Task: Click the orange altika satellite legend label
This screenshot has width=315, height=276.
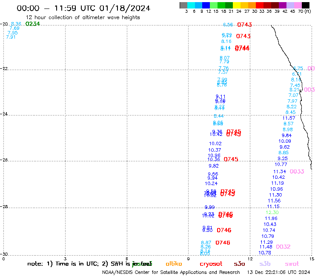Action: 174,264
